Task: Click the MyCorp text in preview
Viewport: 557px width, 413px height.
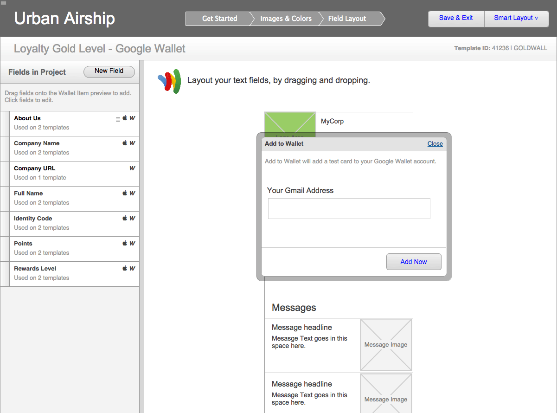Action: (333, 122)
